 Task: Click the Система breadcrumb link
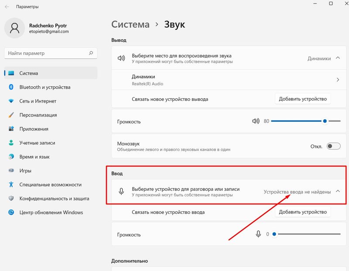[130, 24]
